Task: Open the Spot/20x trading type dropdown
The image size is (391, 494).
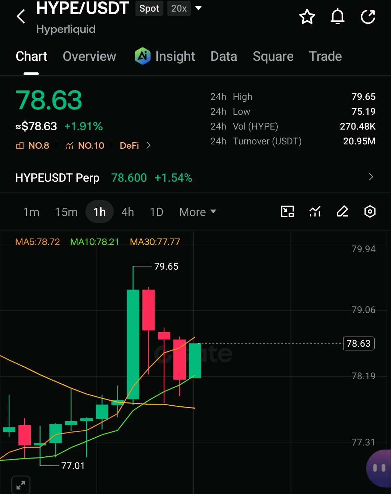Action: click(x=198, y=8)
